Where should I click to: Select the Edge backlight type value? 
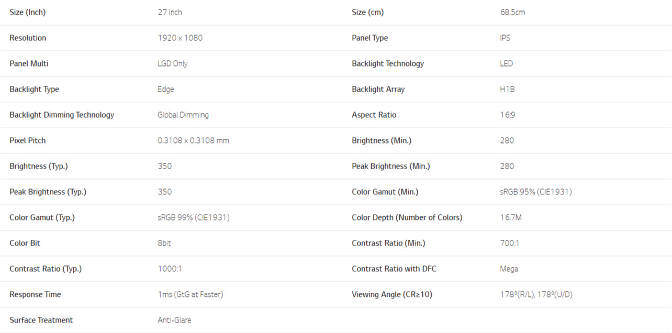(x=166, y=90)
